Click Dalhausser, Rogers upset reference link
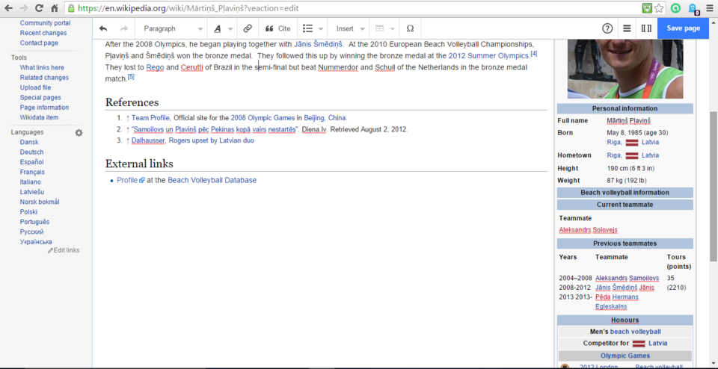The image size is (718, 369). (x=192, y=141)
